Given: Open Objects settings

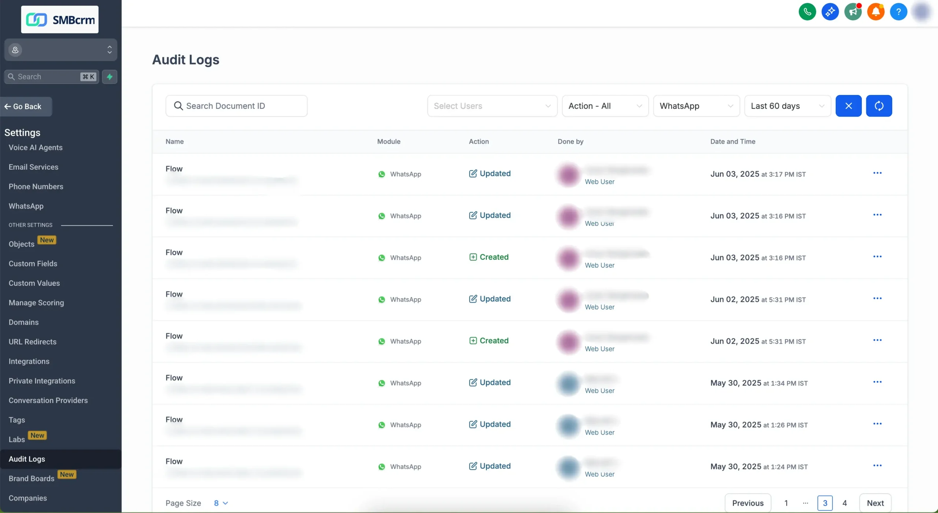Looking at the screenshot, I should click(x=22, y=244).
